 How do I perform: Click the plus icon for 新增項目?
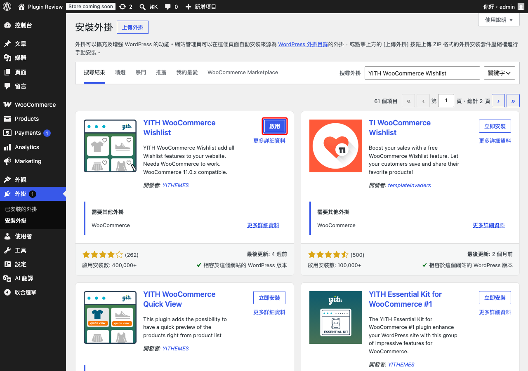[x=188, y=7]
